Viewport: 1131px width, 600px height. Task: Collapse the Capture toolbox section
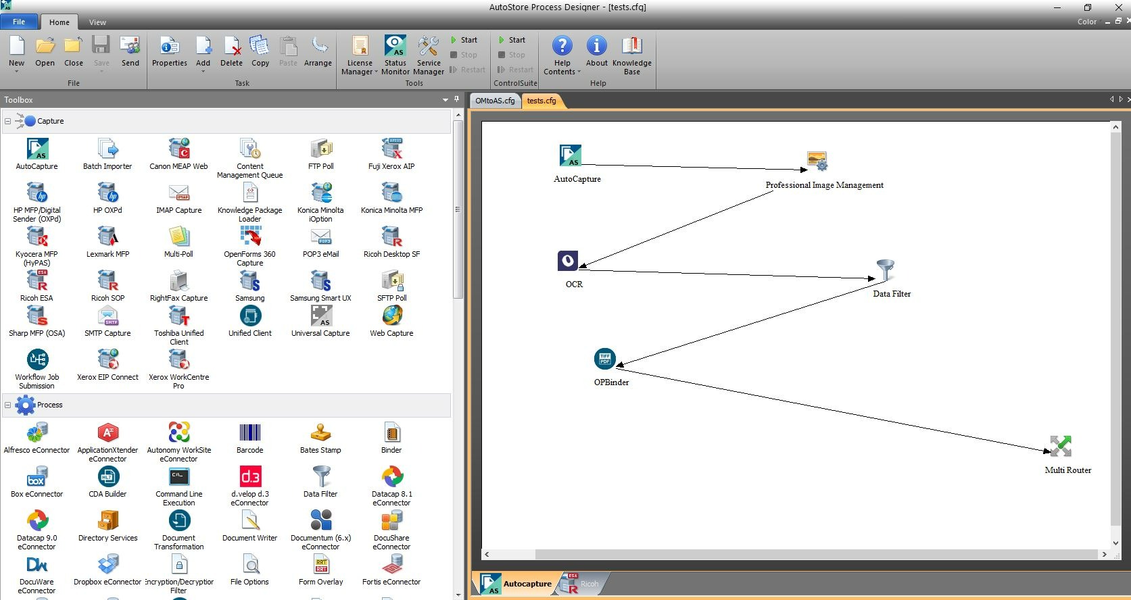click(x=8, y=122)
